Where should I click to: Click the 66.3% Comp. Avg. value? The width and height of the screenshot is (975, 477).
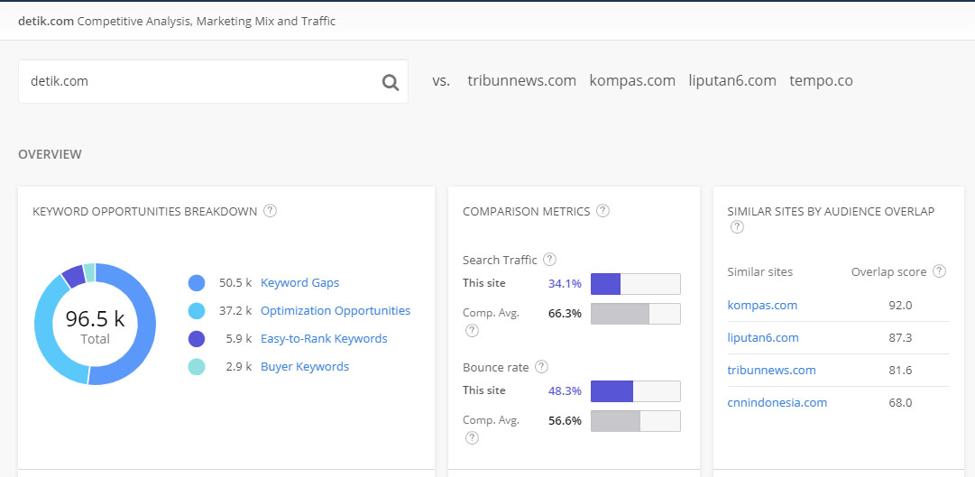pyautogui.click(x=565, y=314)
